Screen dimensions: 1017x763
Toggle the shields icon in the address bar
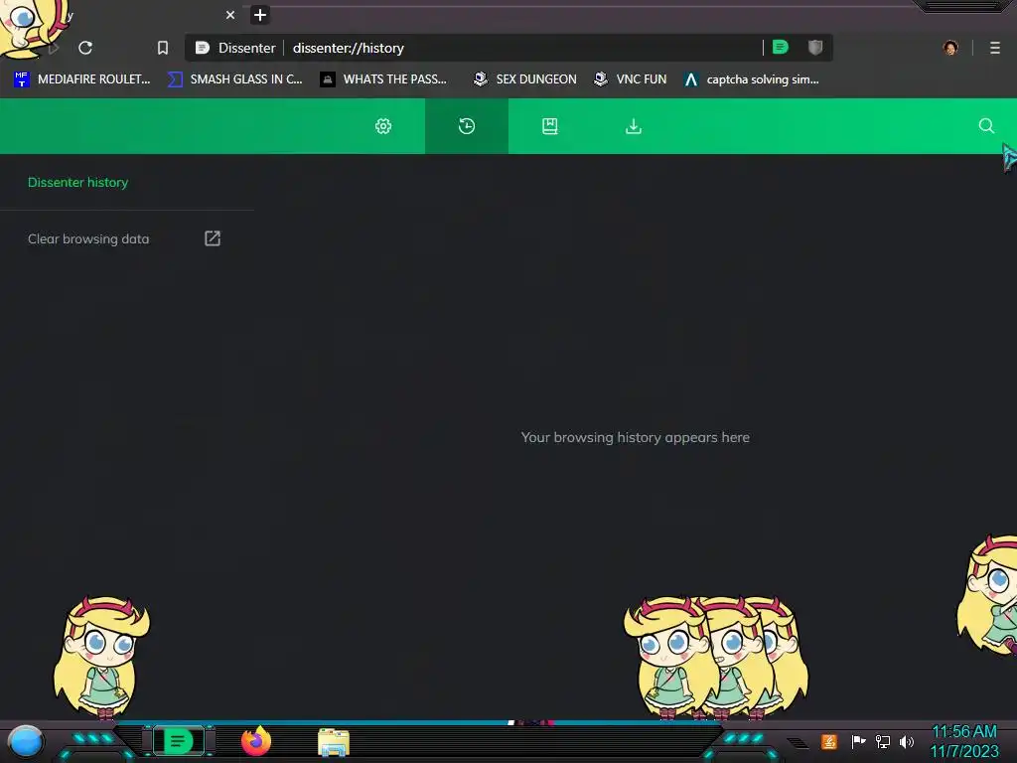point(815,48)
